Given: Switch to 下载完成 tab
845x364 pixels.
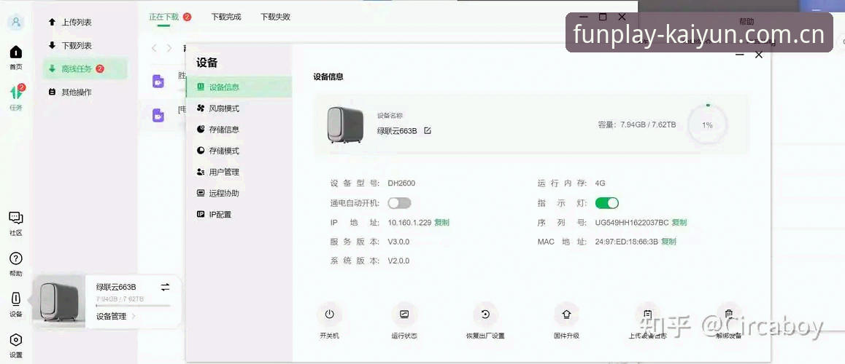Looking at the screenshot, I should pos(226,17).
